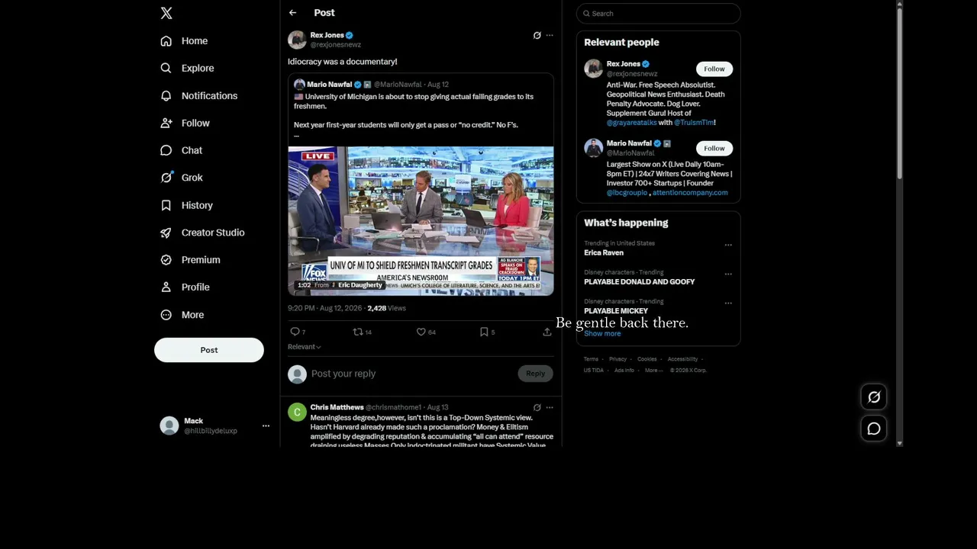
Task: Open more options for PLAYABLE MICKEY trend
Action: click(728, 303)
